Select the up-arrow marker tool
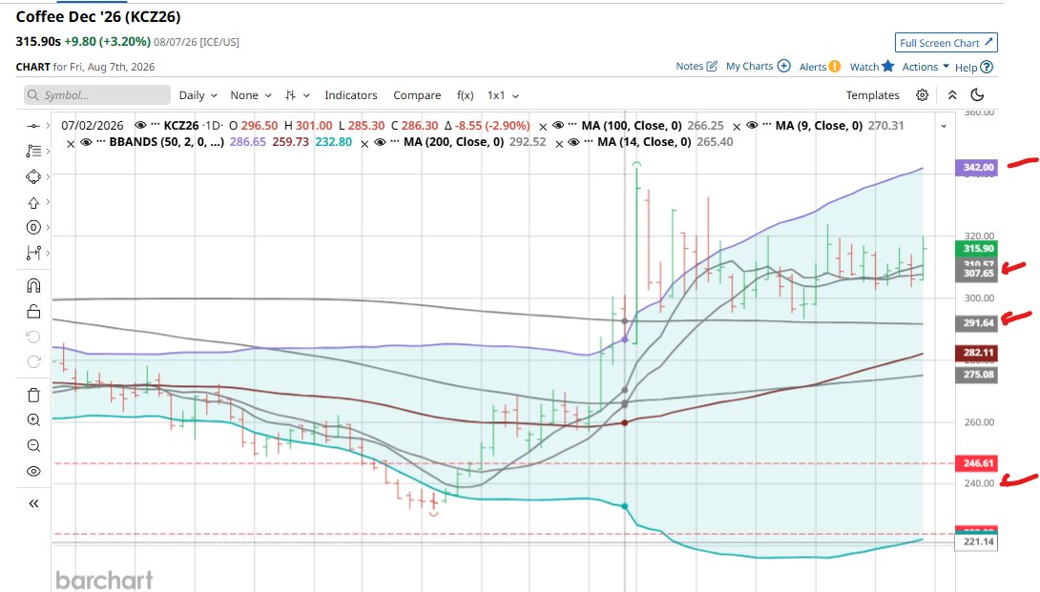This screenshot has width=1040, height=592. [33, 203]
